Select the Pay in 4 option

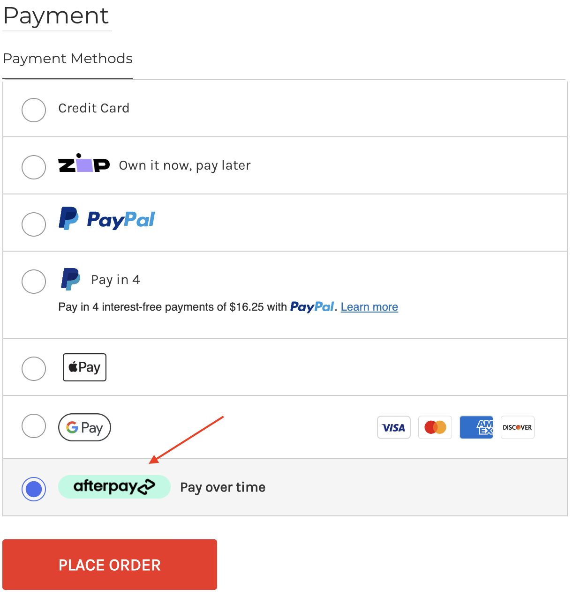click(33, 282)
